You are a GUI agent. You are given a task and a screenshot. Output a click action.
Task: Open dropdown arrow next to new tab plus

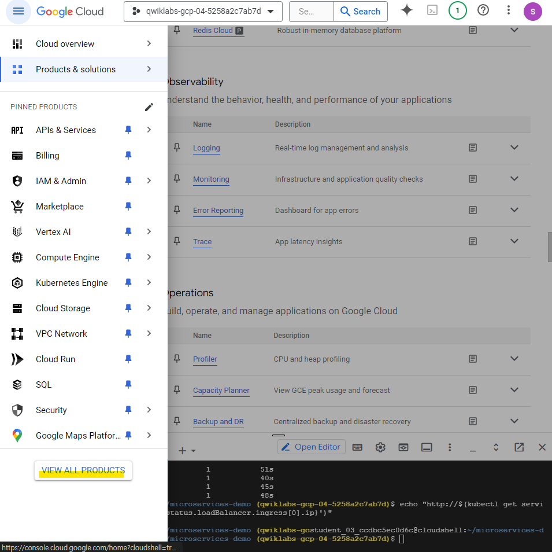(193, 451)
